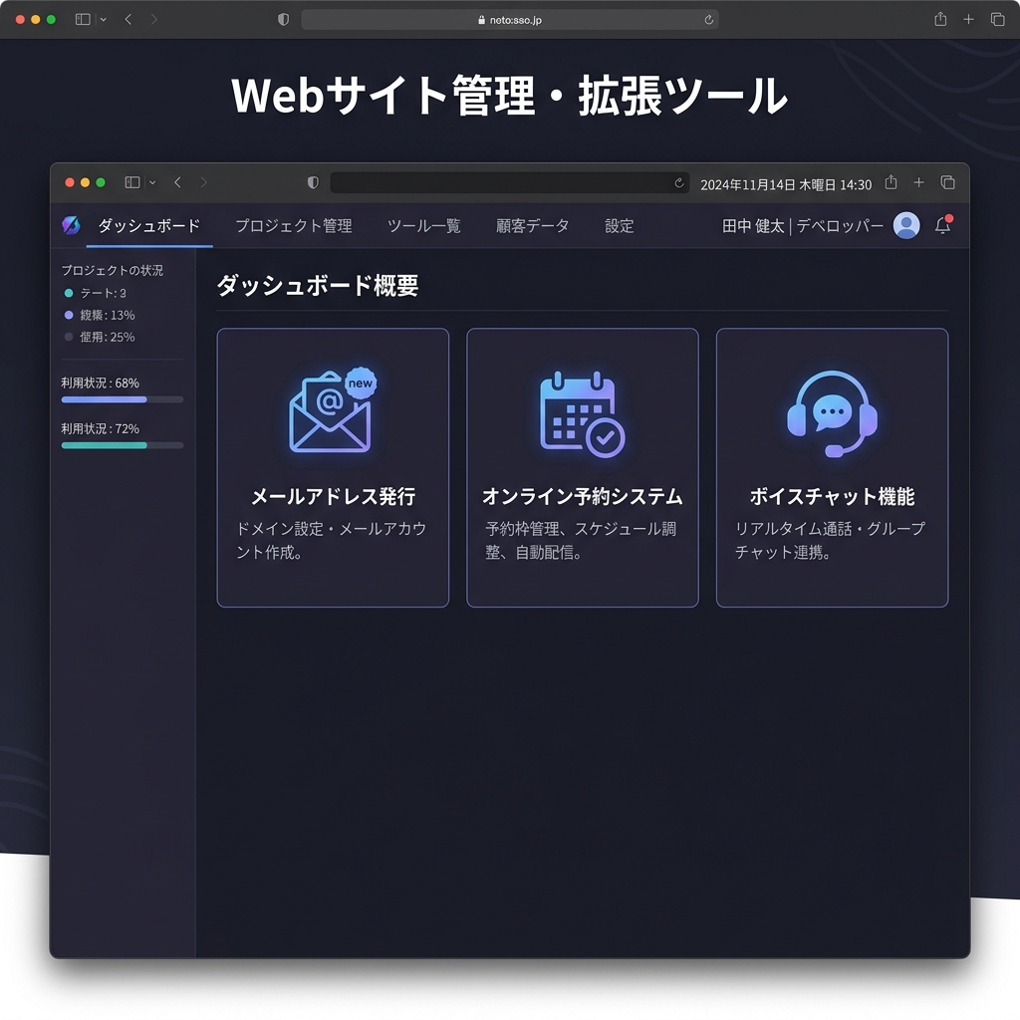Open the ボイスチャット機能 card title
1020x1020 pixels.
832,496
